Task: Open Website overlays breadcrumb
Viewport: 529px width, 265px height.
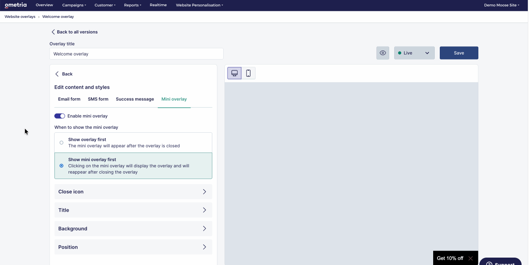Action: [x=20, y=17]
